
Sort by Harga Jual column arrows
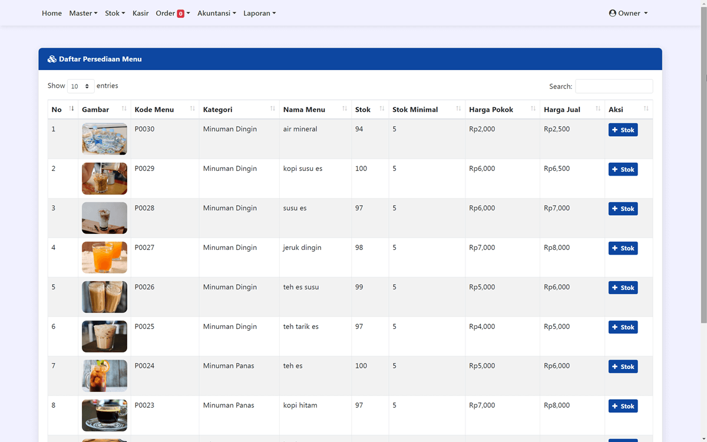(598, 108)
